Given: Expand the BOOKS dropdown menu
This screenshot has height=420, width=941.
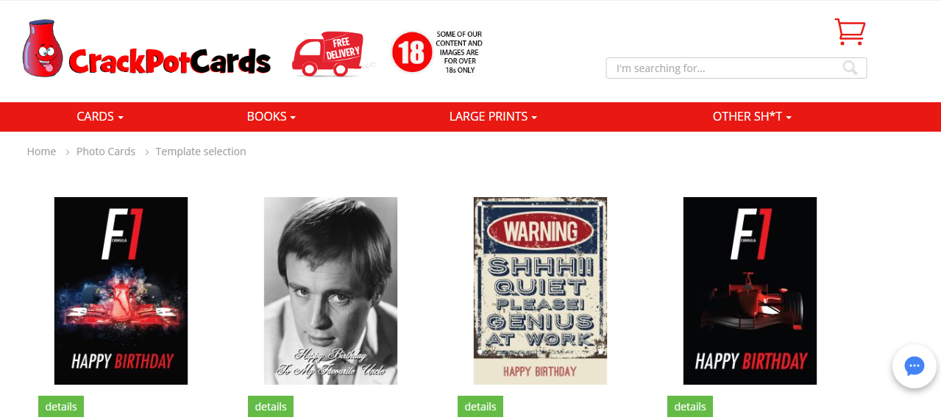Looking at the screenshot, I should 271,116.
